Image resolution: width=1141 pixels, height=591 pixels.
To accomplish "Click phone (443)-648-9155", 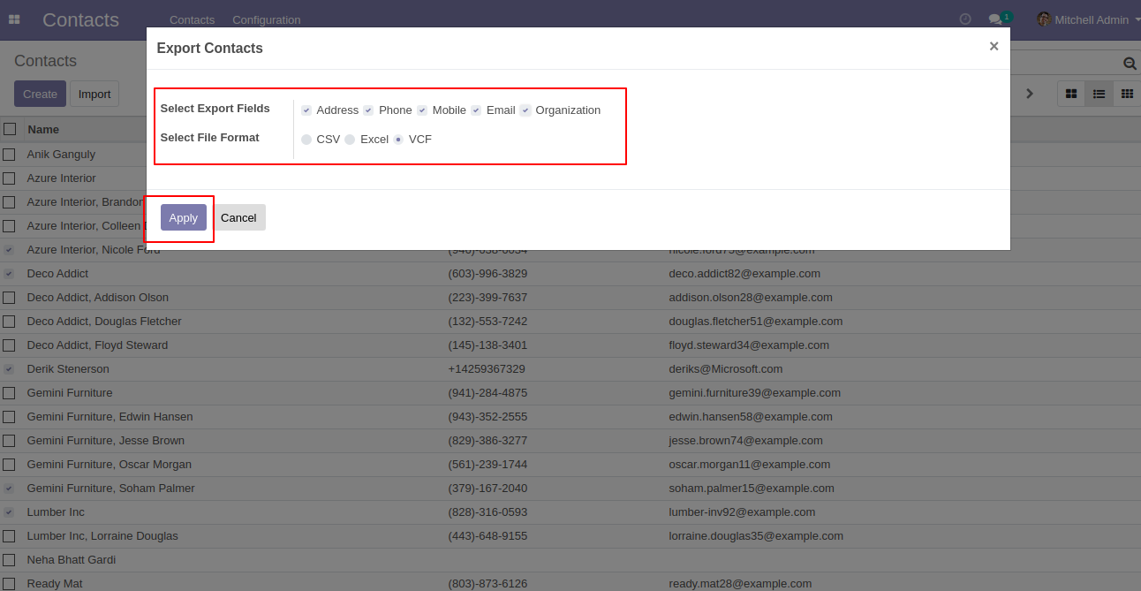I will pos(487,536).
